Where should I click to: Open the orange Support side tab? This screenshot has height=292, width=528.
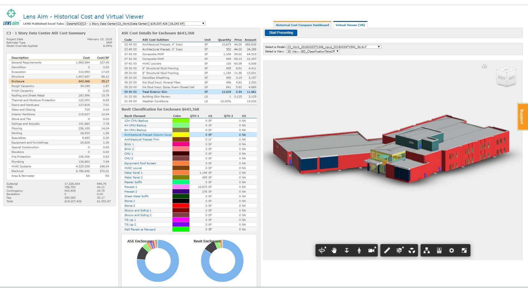click(522, 117)
